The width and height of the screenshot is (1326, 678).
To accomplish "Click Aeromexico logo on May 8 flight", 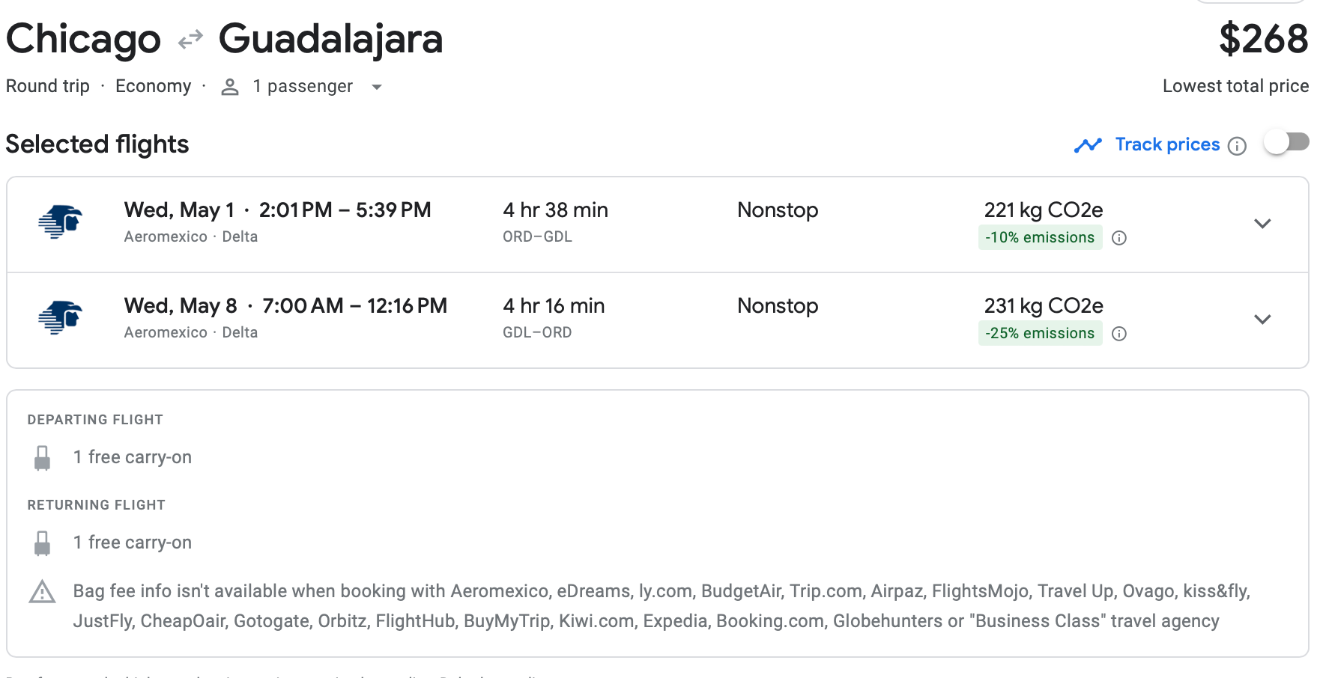I will (x=60, y=318).
